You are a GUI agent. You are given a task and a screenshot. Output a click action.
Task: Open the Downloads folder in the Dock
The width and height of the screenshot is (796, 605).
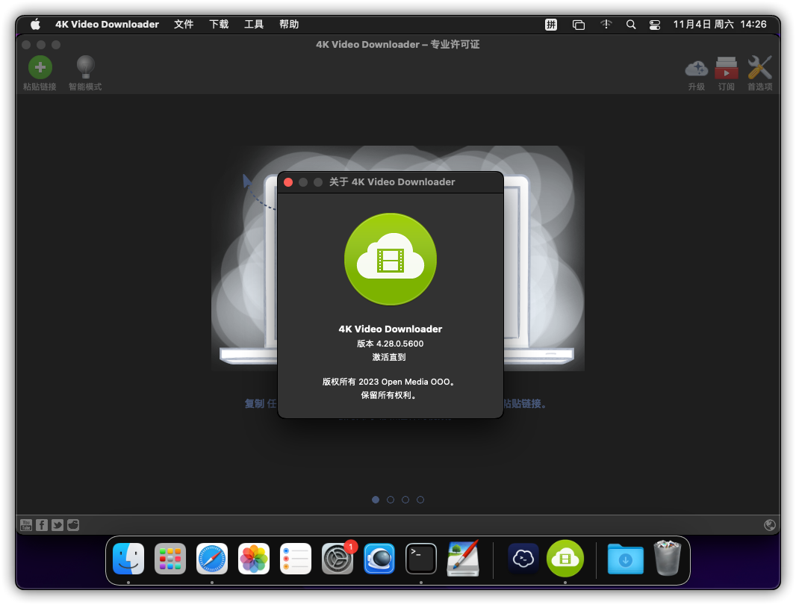[626, 559]
